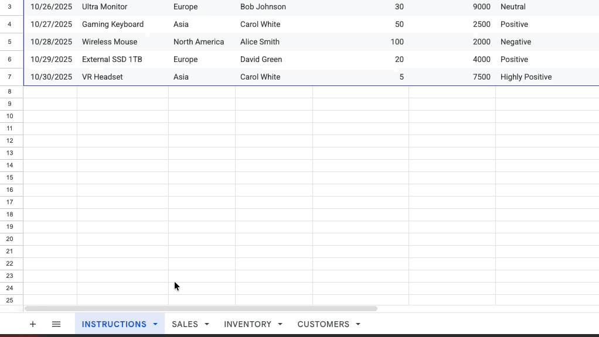The image size is (599, 337).
Task: Open the all sheets list icon
Action: pos(56,324)
